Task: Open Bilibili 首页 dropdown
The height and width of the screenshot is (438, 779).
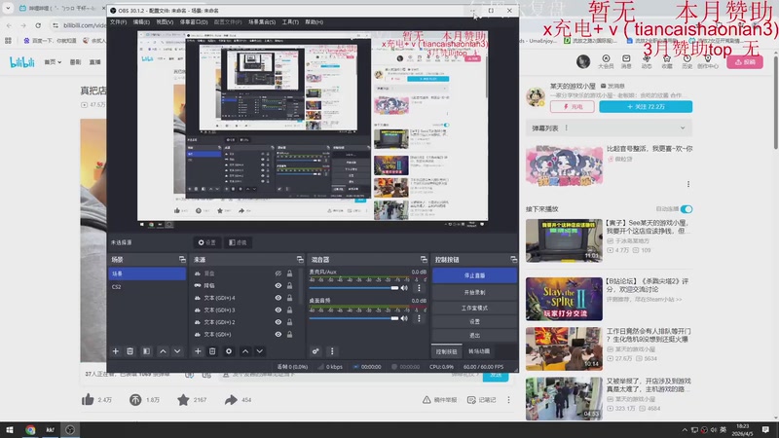Action: 53,62
